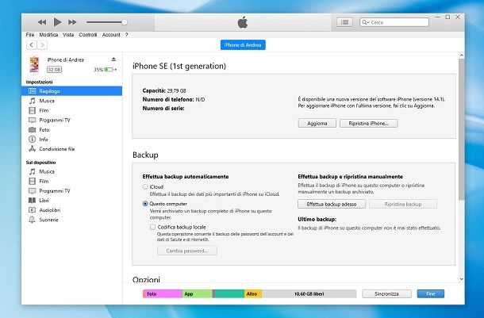Click the Cerca search field
This screenshot has width=484, height=318.
(x=394, y=22)
